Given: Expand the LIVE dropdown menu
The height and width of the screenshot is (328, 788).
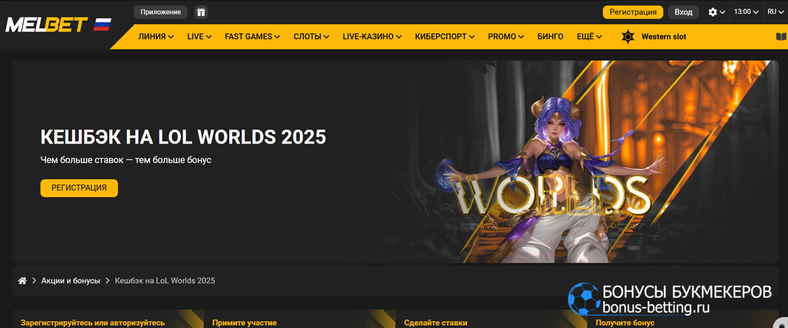Looking at the screenshot, I should tap(199, 37).
